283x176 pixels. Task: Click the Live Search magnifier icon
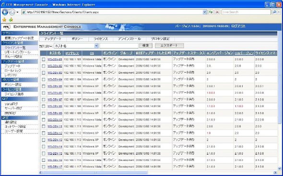[274, 12]
